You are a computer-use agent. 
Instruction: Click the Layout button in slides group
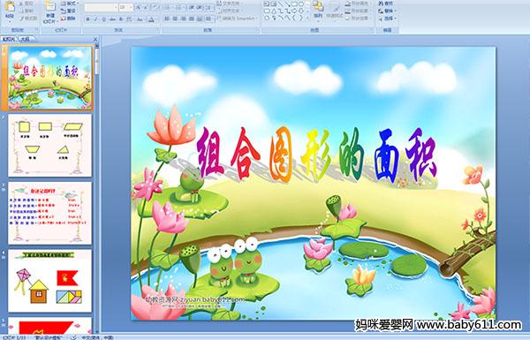[x=69, y=4]
